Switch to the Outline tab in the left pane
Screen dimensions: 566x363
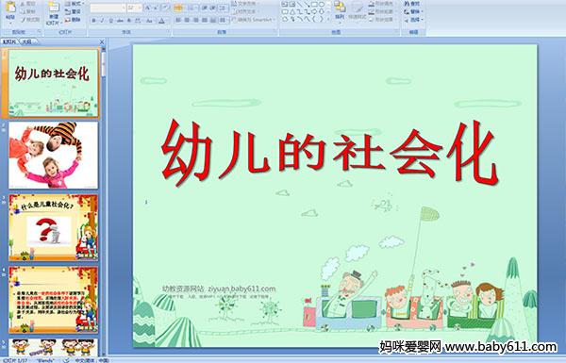[x=26, y=41]
